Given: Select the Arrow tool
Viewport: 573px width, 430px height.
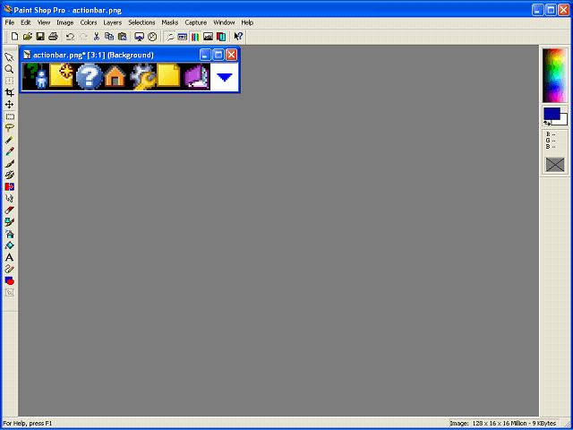Looking at the screenshot, I should click(x=10, y=57).
